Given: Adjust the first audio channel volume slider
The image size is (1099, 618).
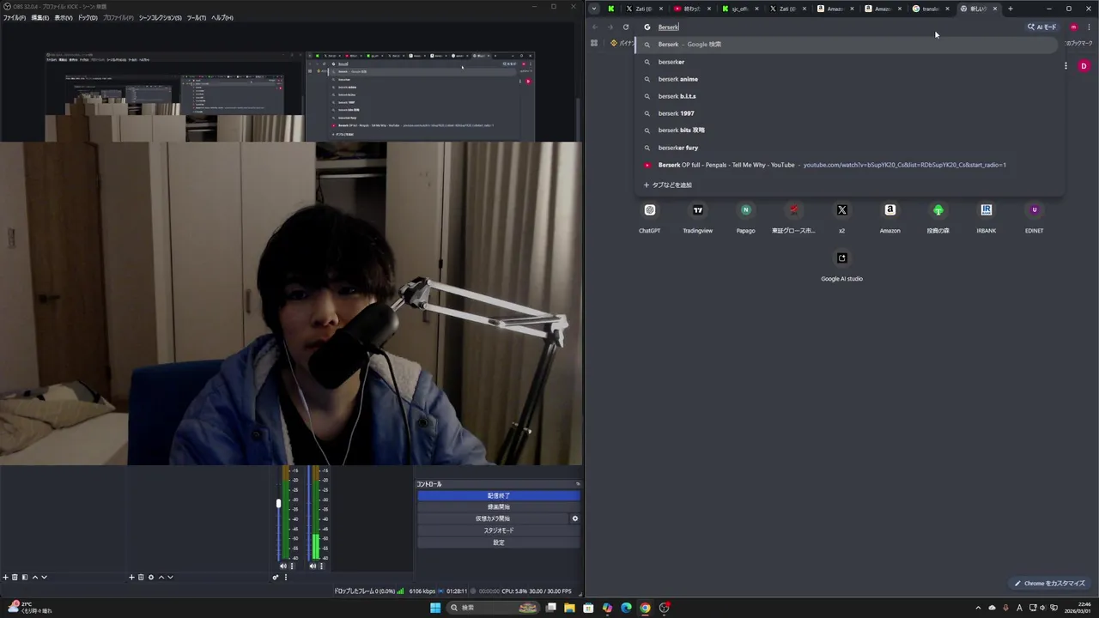Looking at the screenshot, I should tap(278, 503).
